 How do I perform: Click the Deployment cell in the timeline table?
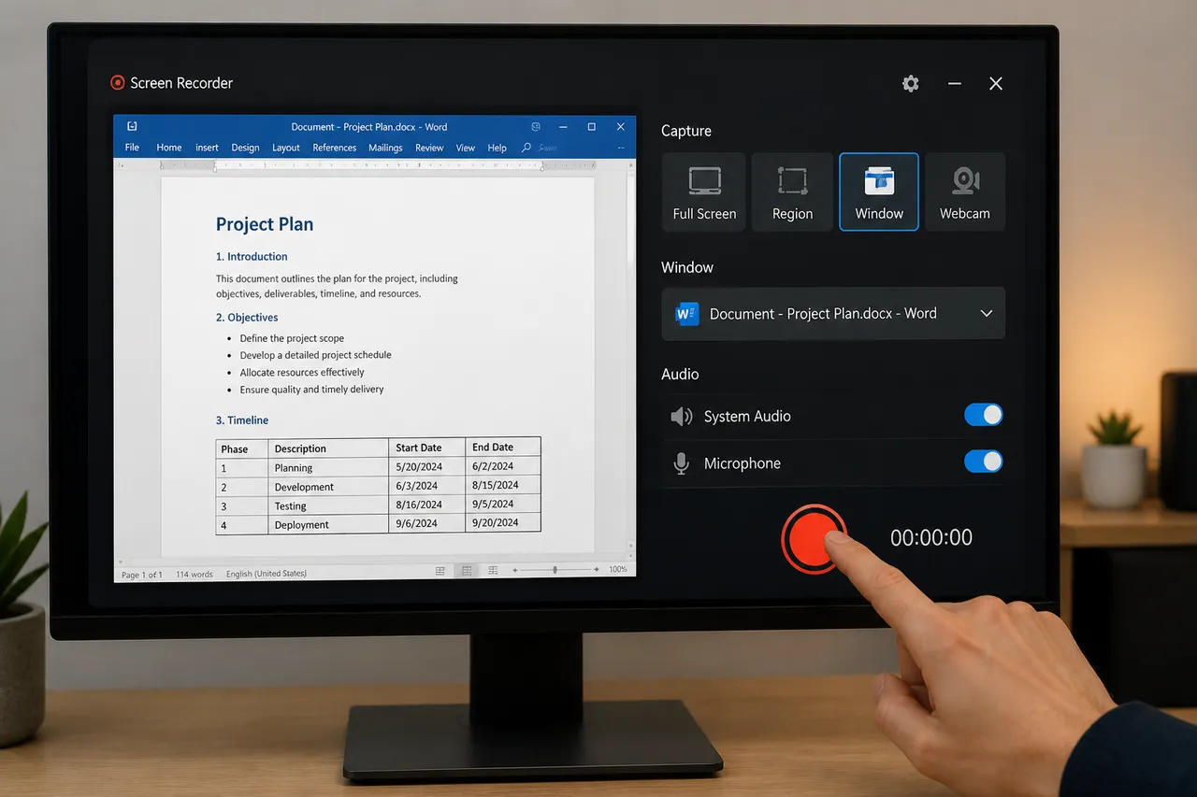click(328, 524)
